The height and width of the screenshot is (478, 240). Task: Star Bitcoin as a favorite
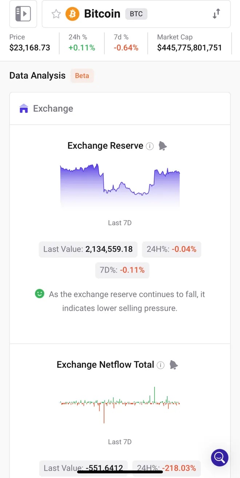56,14
